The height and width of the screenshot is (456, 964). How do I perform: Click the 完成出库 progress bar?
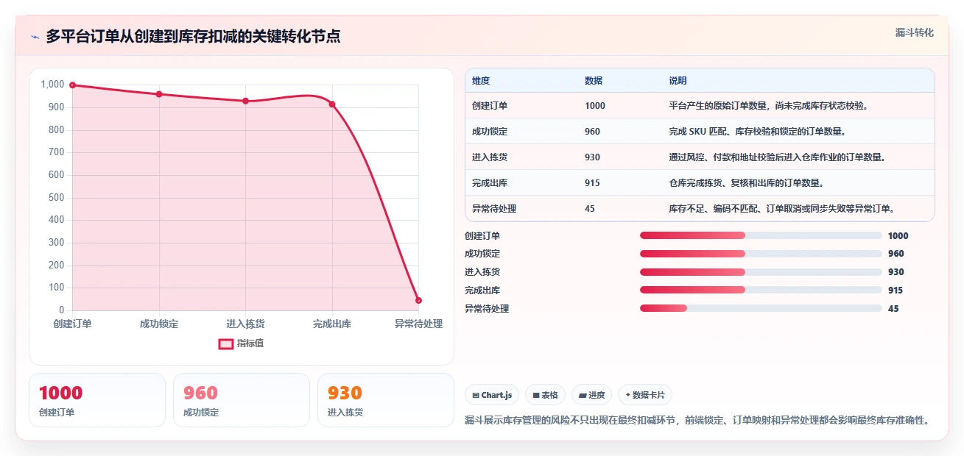pos(761,290)
